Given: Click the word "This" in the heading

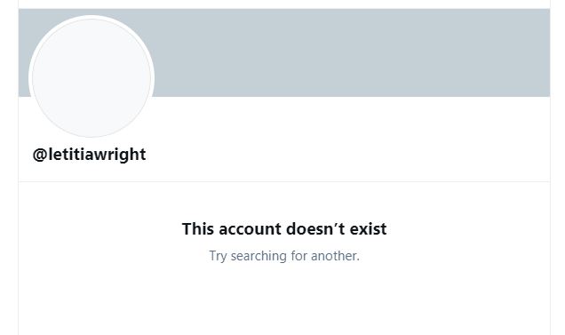Looking at the screenshot, I should click(x=198, y=229).
